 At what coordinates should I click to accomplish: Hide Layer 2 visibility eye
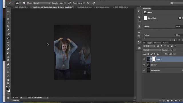144,65
